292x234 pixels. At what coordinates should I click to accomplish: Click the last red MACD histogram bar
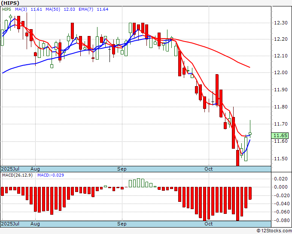(x=250, y=193)
